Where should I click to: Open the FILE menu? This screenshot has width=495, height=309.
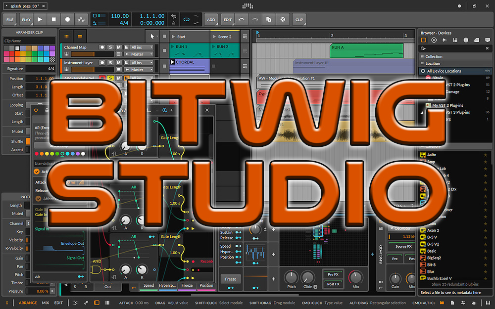pyautogui.click(x=10, y=20)
